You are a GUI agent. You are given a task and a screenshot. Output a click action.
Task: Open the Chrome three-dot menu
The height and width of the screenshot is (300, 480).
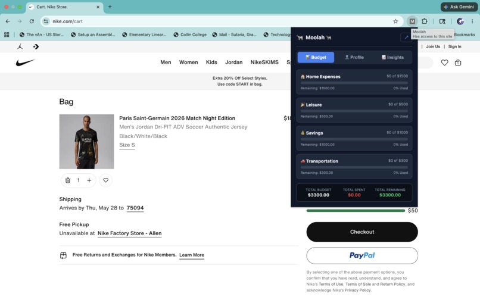click(x=472, y=21)
